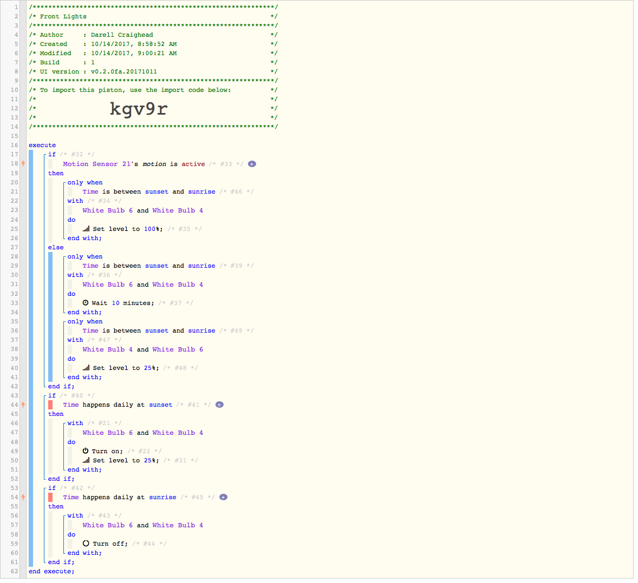Click the execute keyword on line 16
The image size is (638, 583).
tap(42, 145)
